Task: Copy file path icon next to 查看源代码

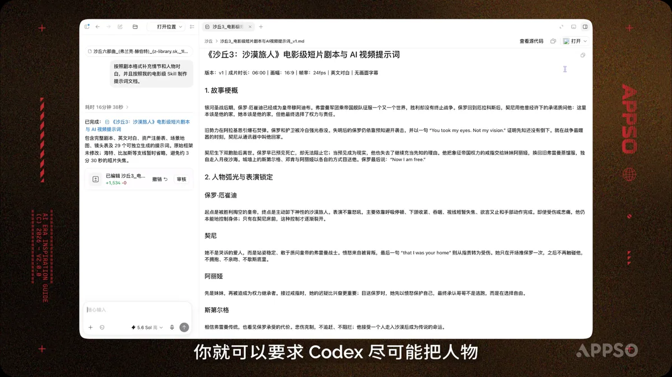Action: point(553,41)
